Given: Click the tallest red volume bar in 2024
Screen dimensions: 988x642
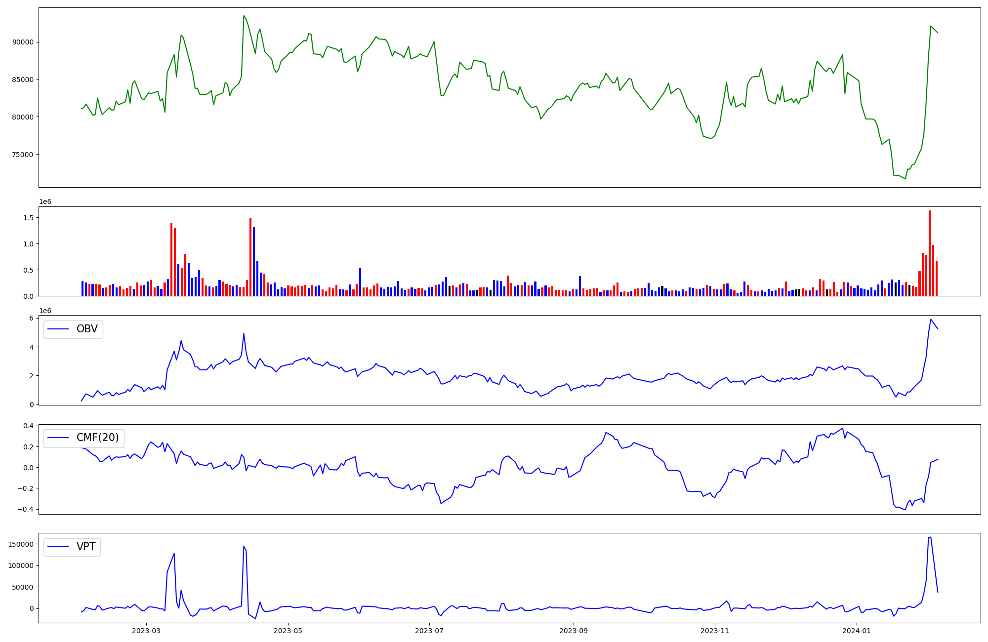Looking at the screenshot, I should [x=930, y=253].
